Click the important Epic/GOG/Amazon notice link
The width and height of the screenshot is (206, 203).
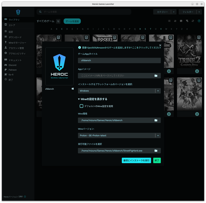click(x=121, y=48)
